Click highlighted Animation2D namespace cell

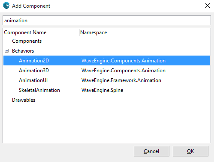(124, 61)
